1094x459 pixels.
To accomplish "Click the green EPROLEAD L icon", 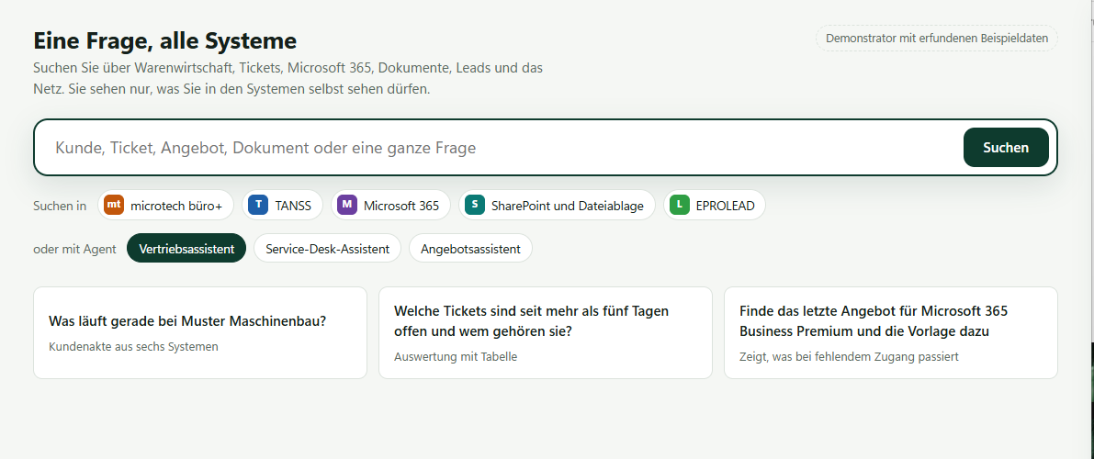I will [680, 205].
